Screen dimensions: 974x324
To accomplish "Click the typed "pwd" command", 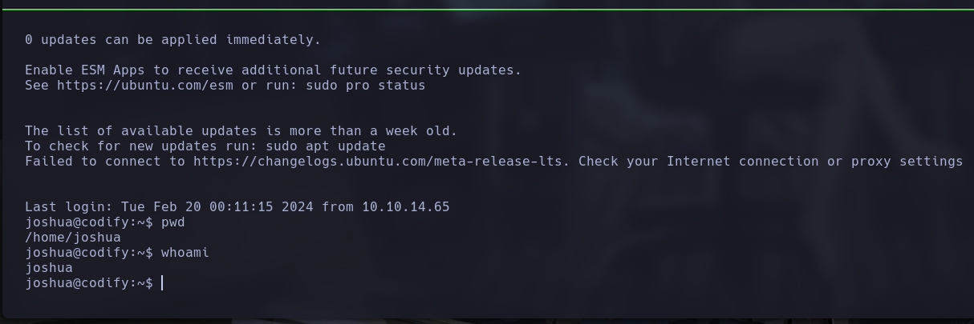I will (x=172, y=222).
